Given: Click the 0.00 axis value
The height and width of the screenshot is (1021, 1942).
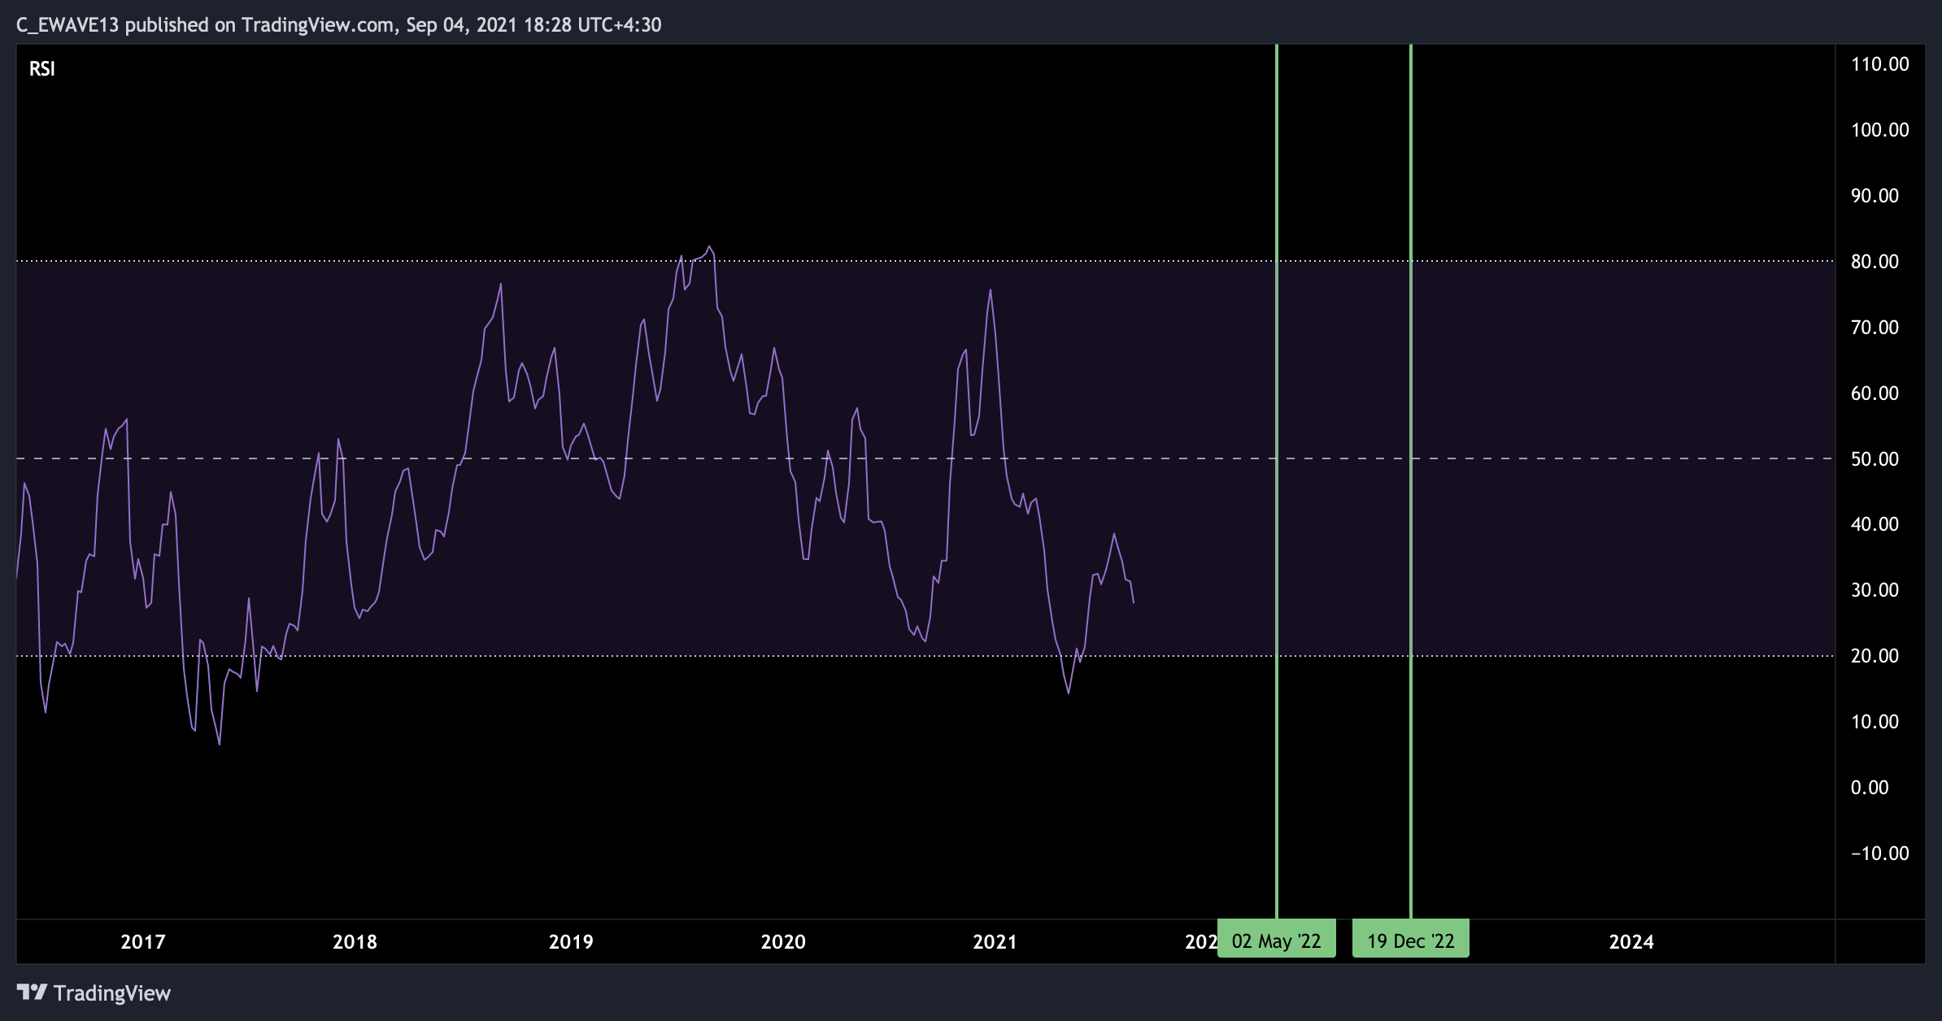Looking at the screenshot, I should click(x=1870, y=787).
